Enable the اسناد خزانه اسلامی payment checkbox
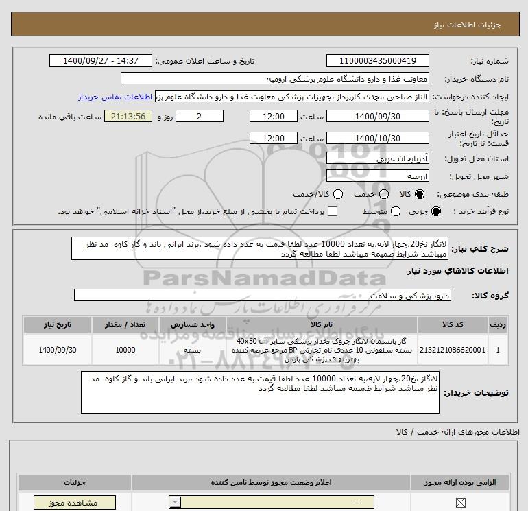The image size is (528, 511). 333,212
